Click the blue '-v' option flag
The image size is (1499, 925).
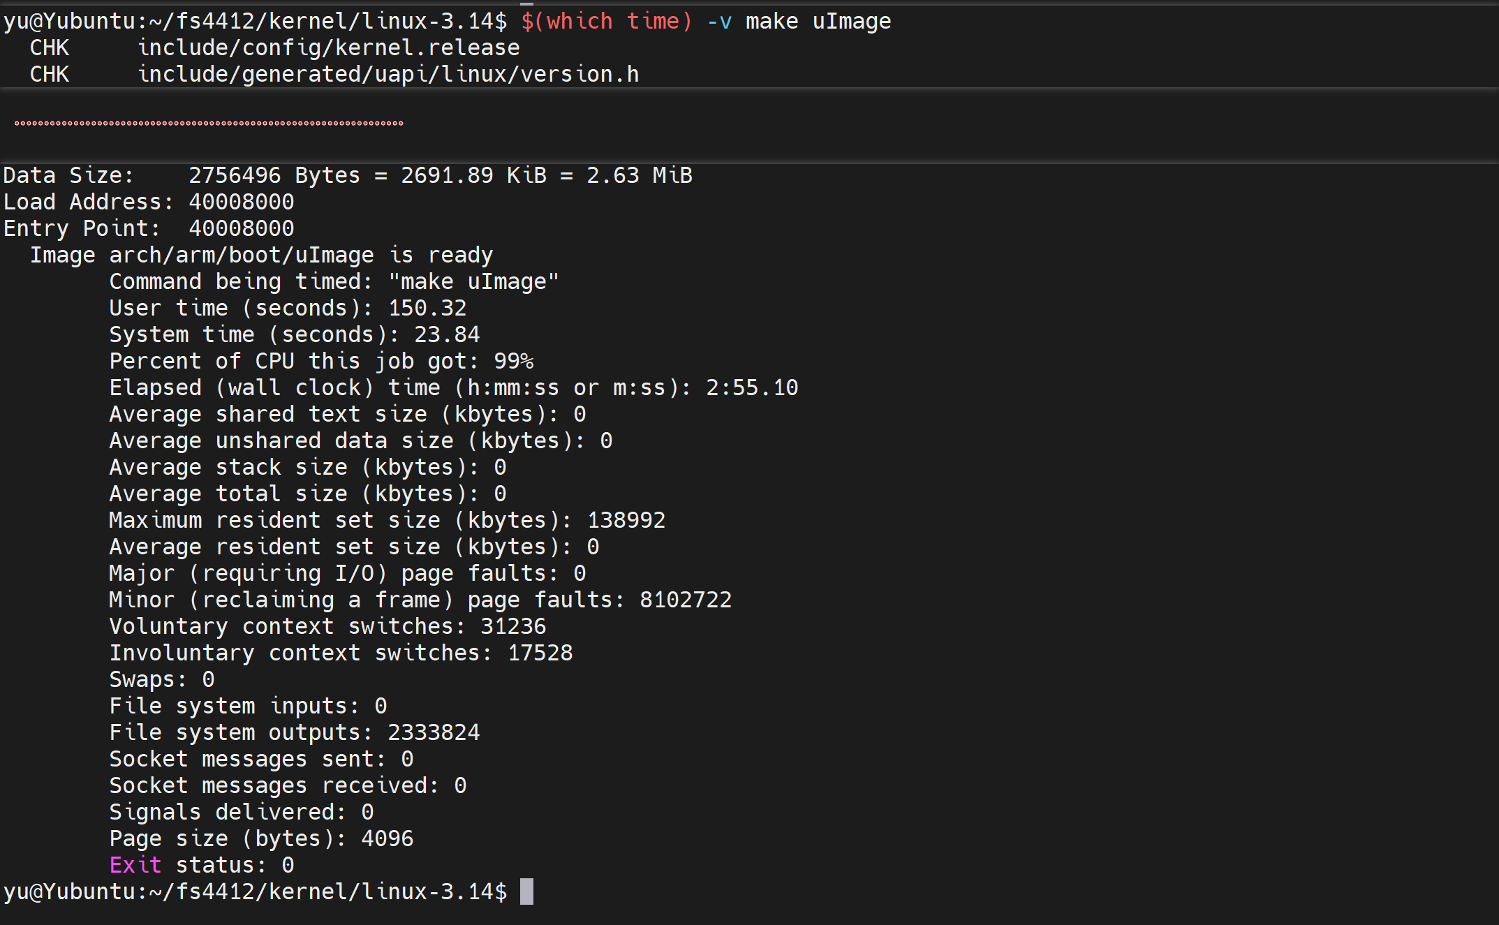pyautogui.click(x=718, y=21)
